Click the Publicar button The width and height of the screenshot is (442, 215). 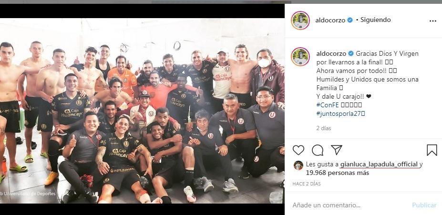424,205
